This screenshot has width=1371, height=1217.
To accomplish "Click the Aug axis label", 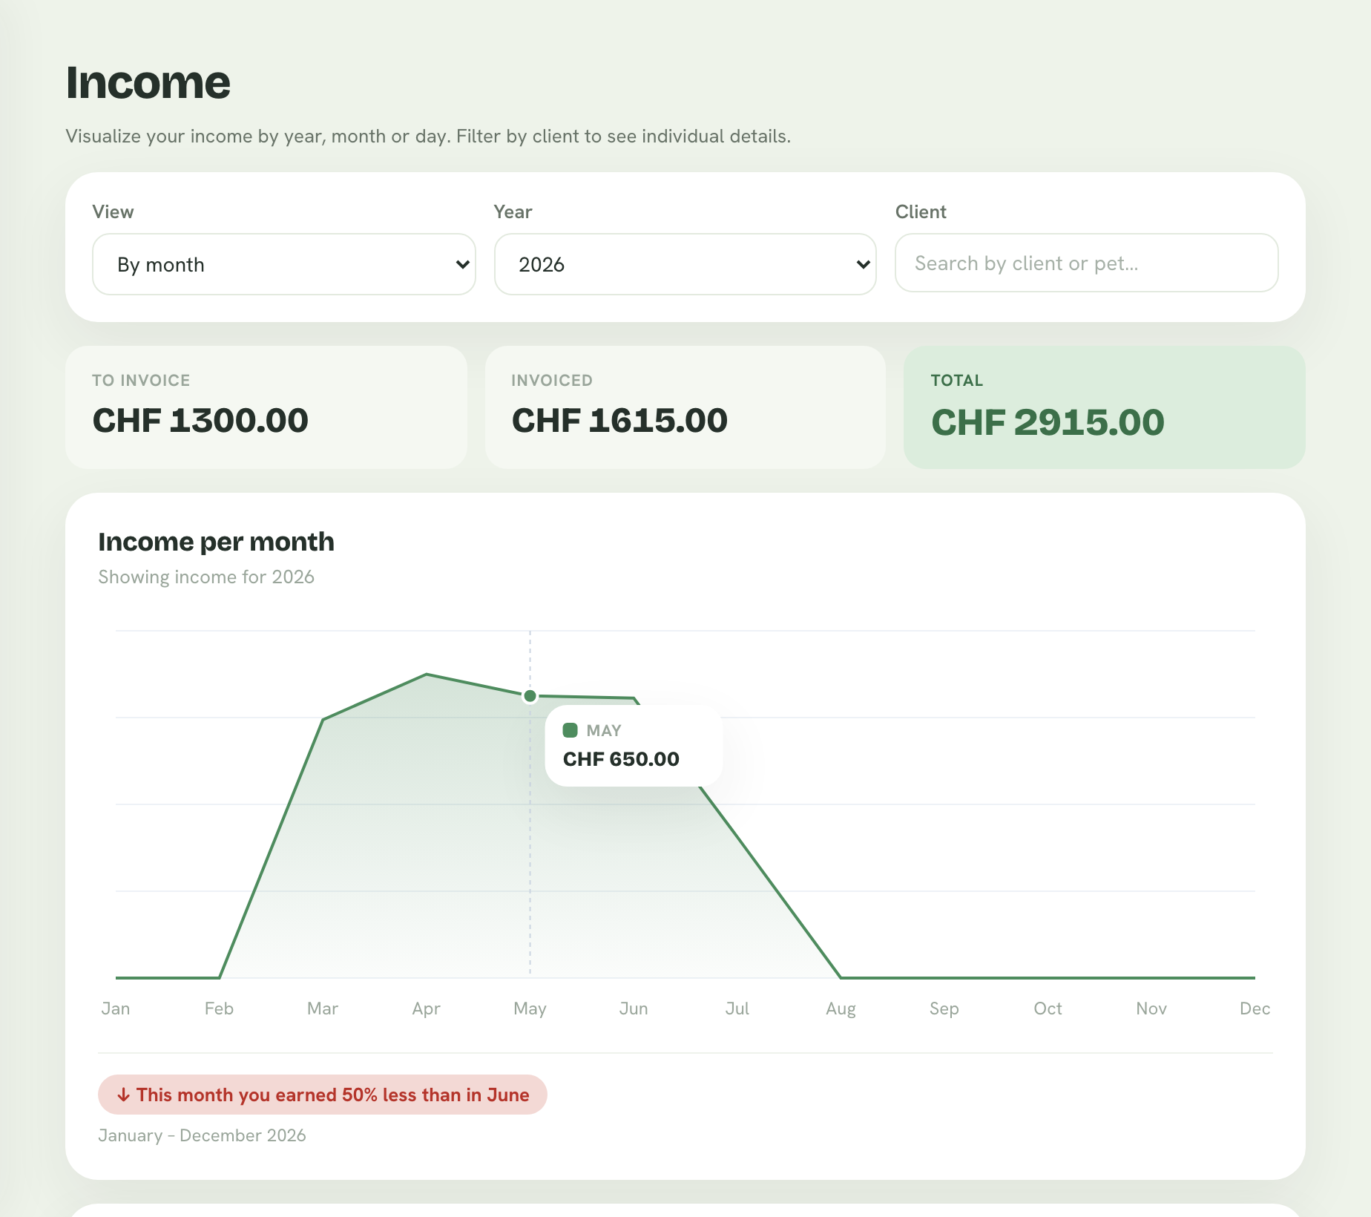I will pos(841,1009).
